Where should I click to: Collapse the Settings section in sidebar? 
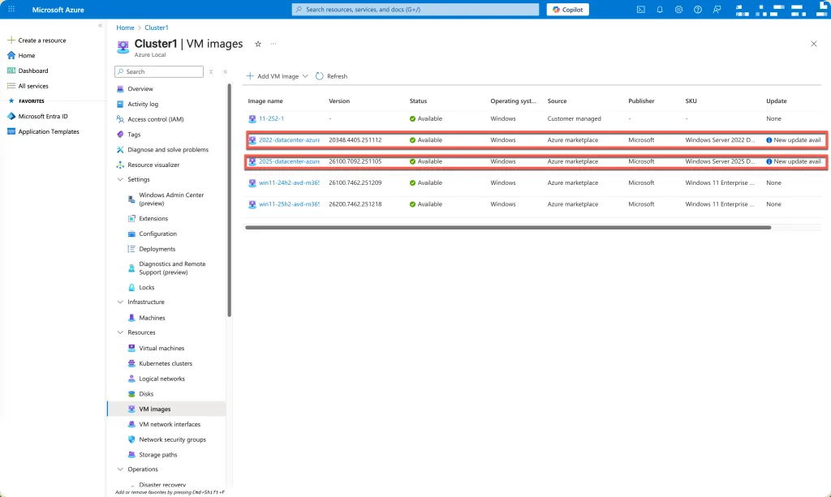point(121,180)
